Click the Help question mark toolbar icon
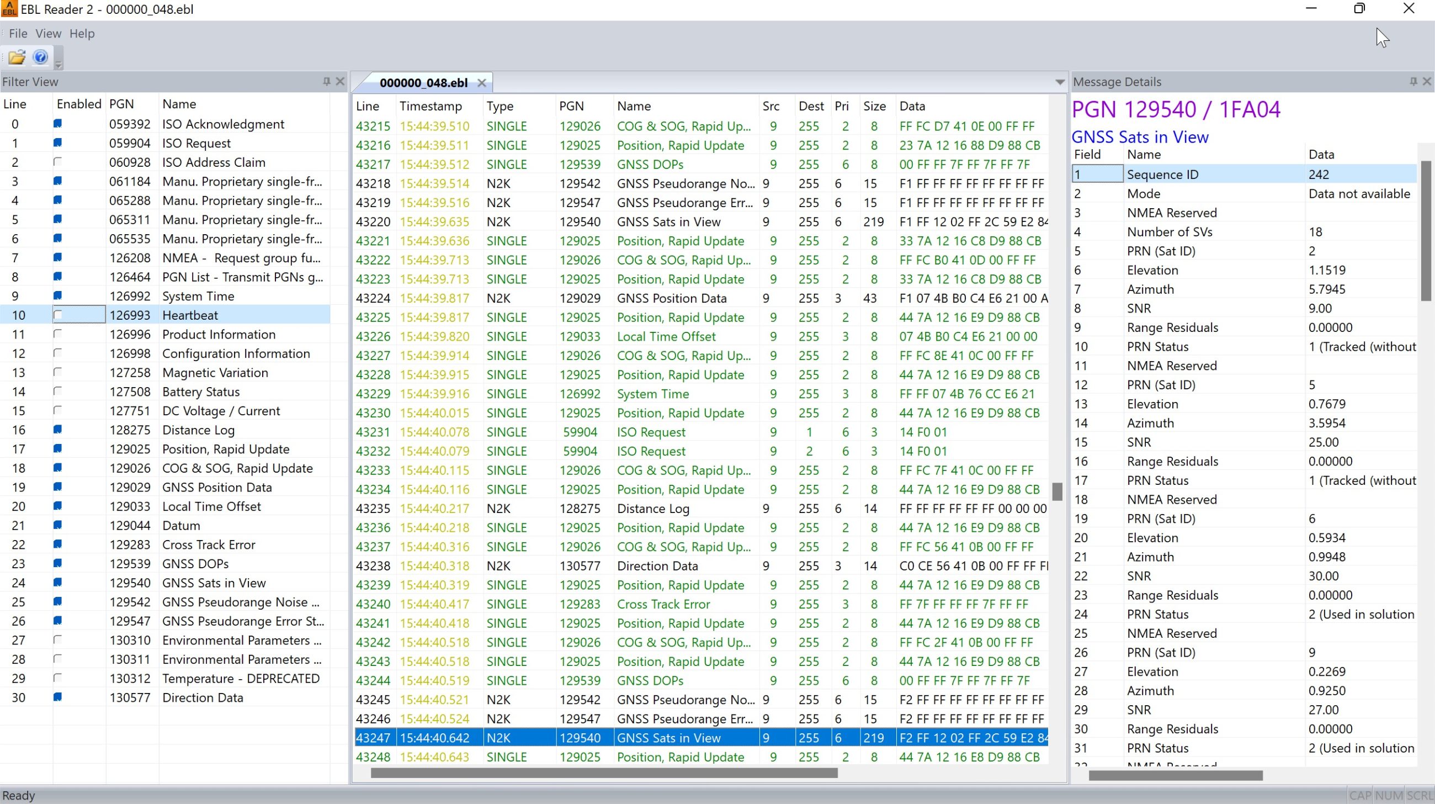 click(x=40, y=57)
